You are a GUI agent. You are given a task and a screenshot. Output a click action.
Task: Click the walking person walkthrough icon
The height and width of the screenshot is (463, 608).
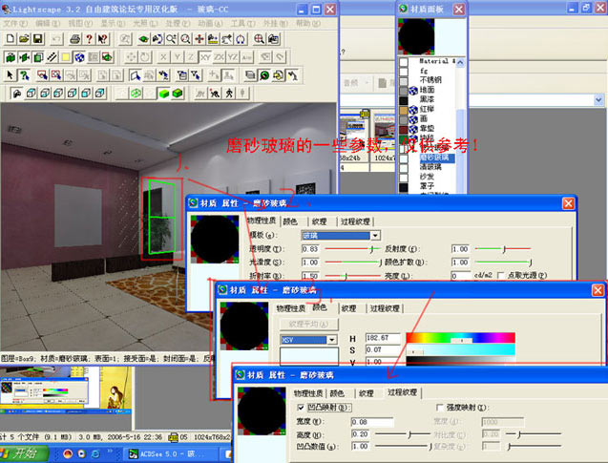(x=229, y=93)
